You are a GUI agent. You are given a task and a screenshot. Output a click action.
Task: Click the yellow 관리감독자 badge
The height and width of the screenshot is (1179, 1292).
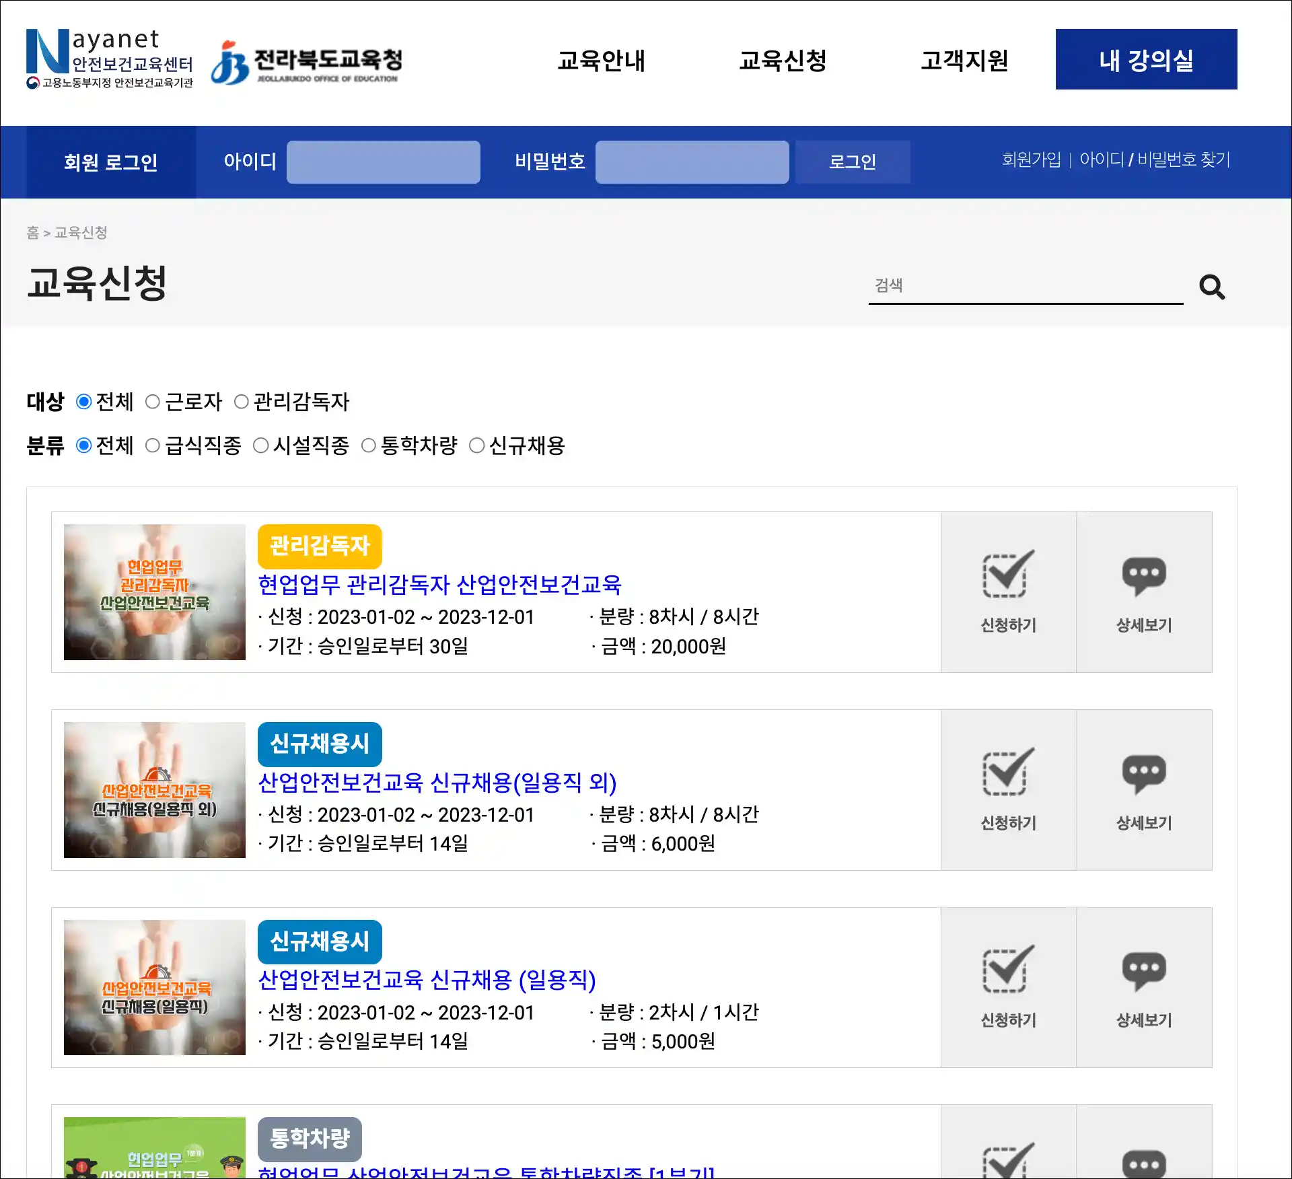click(x=320, y=546)
